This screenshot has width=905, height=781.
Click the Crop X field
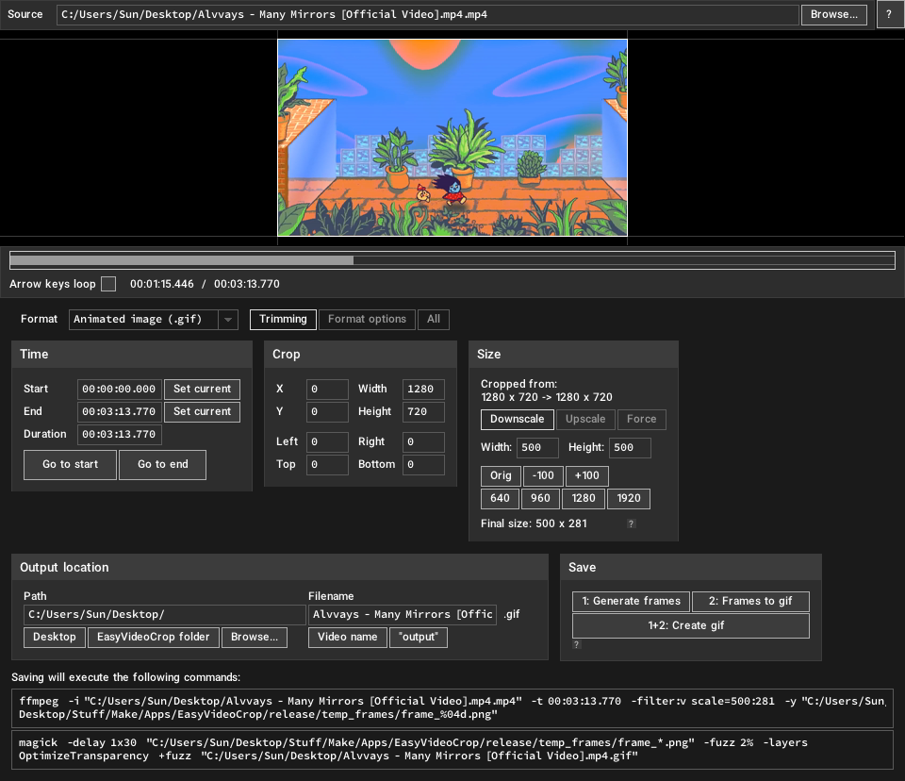click(x=327, y=390)
